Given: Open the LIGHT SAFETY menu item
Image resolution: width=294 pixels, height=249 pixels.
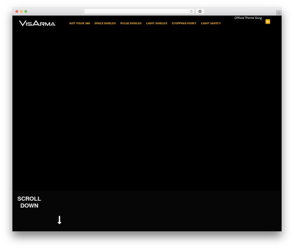Looking at the screenshot, I should point(211,23).
